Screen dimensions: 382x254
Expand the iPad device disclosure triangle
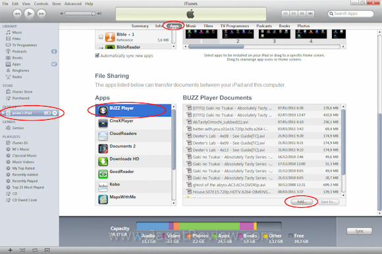coord(3,113)
